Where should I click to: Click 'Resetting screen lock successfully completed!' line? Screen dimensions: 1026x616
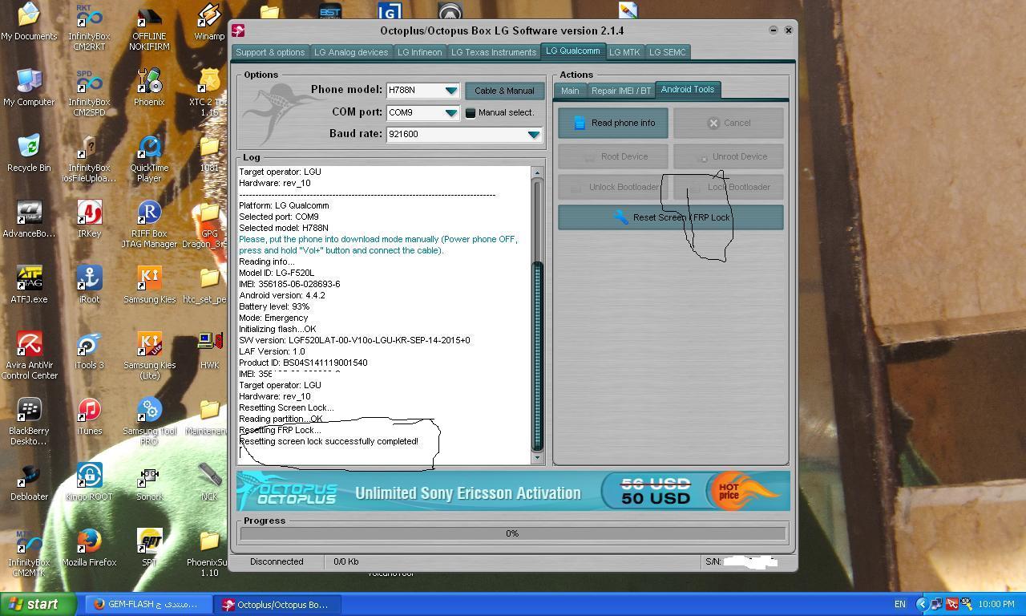pyautogui.click(x=329, y=441)
